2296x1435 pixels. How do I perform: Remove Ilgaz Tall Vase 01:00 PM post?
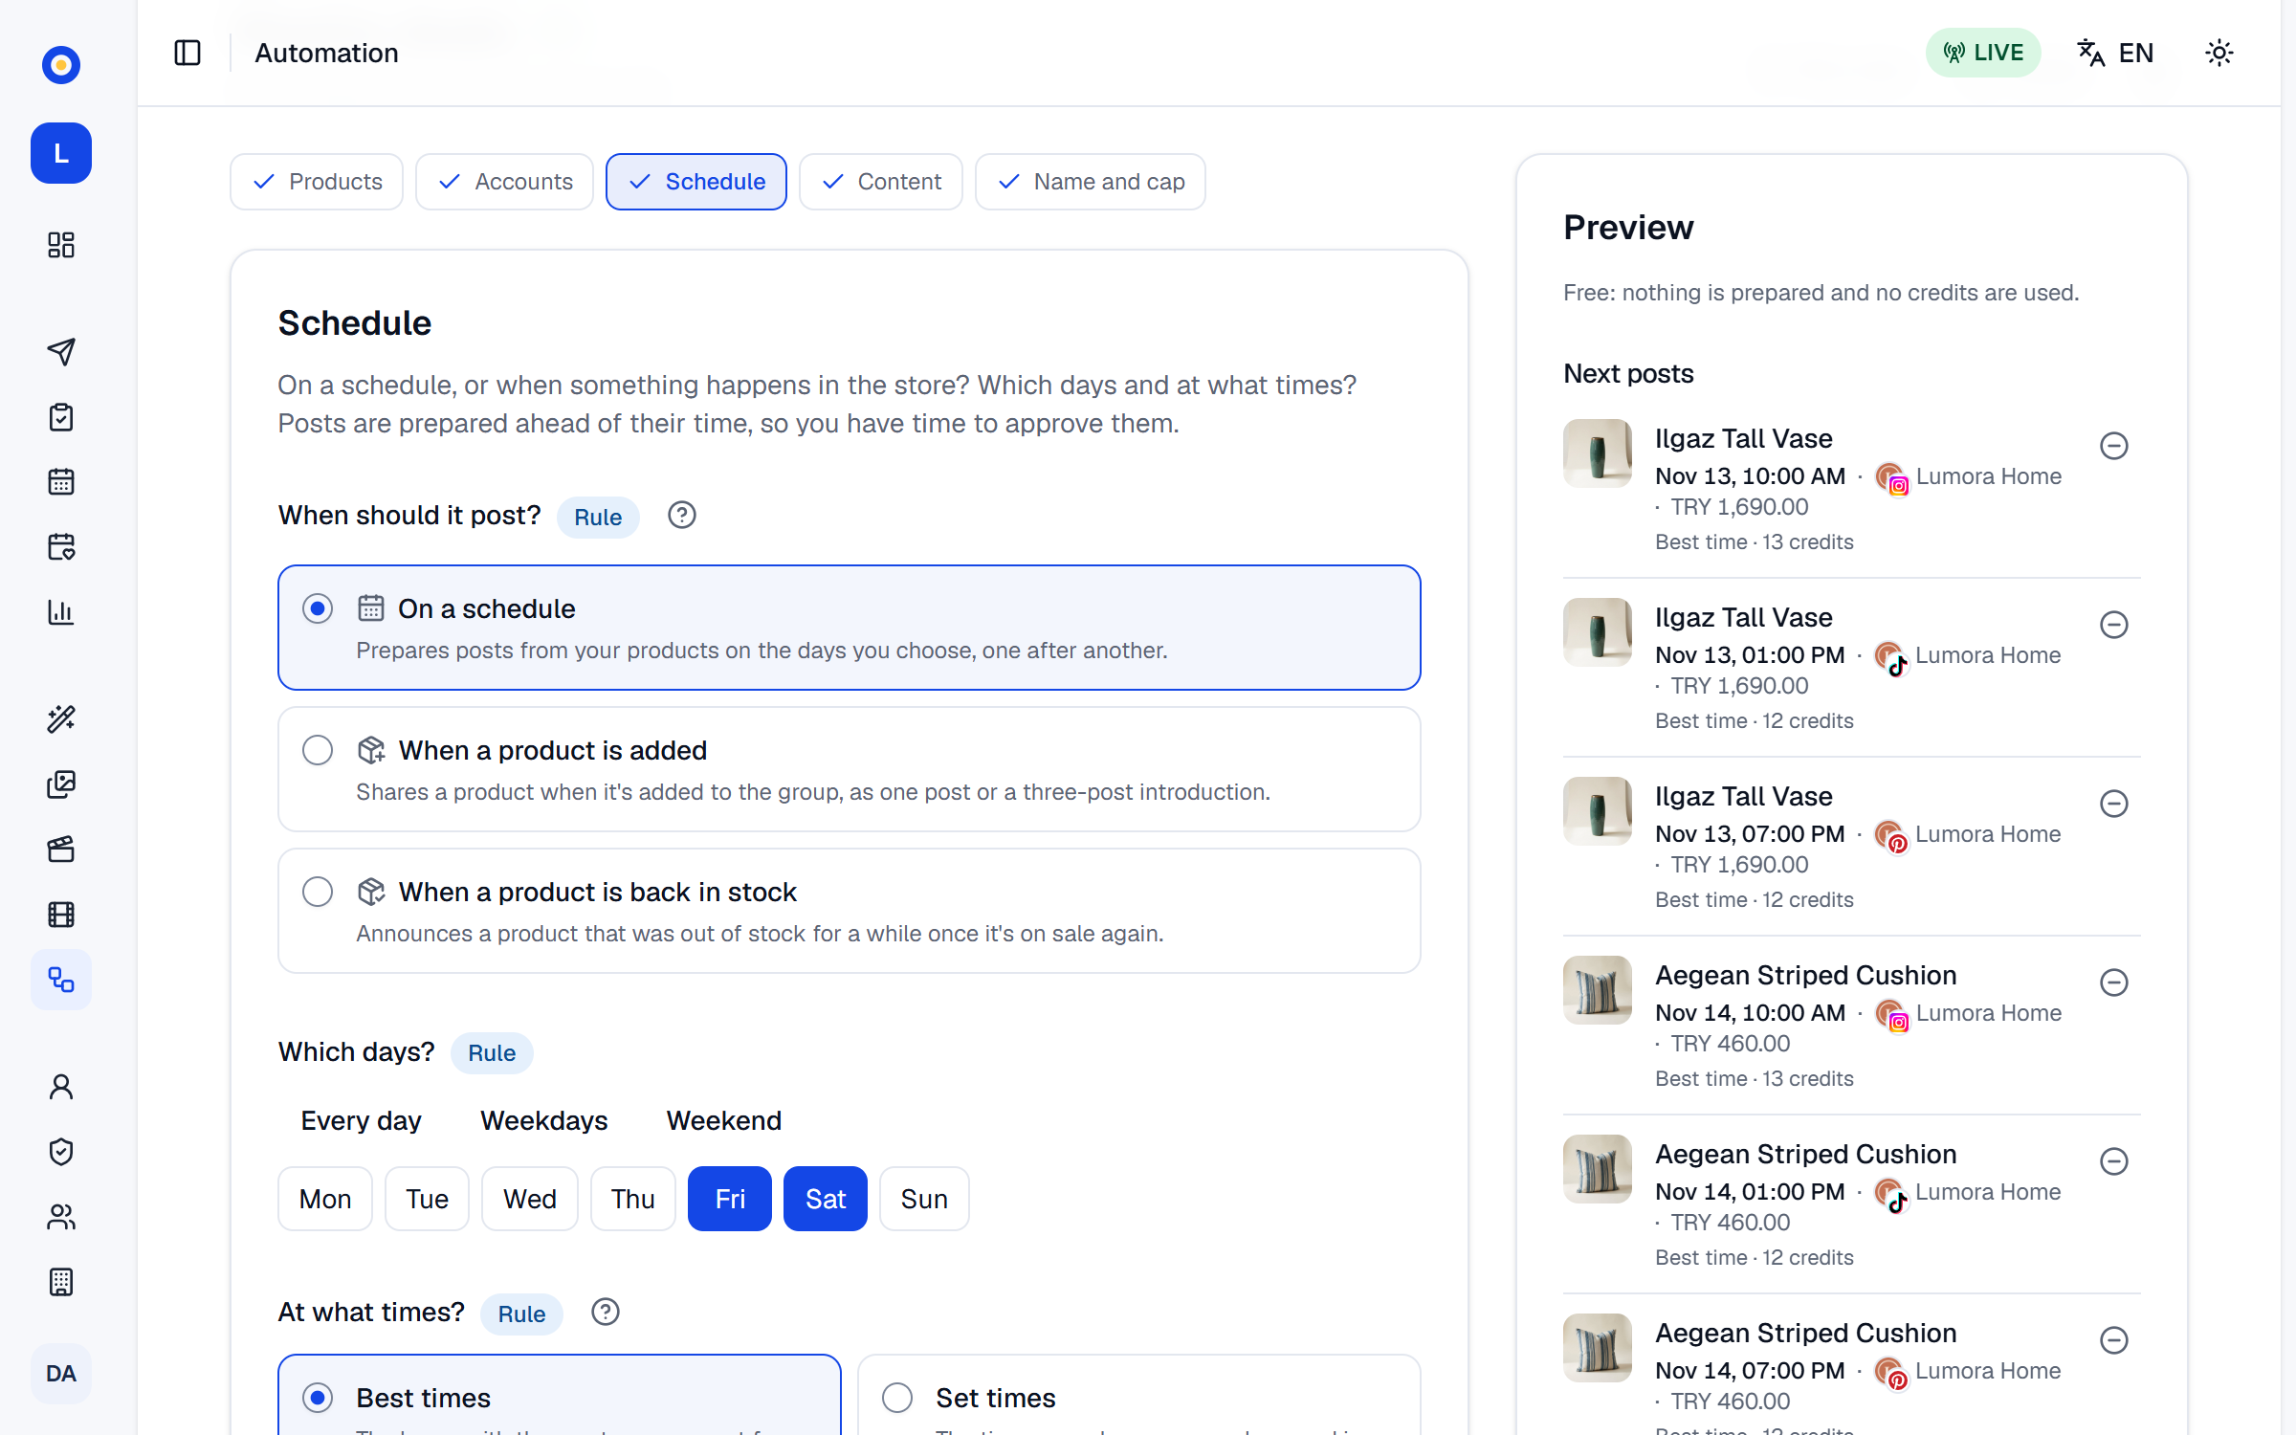coord(2114,625)
